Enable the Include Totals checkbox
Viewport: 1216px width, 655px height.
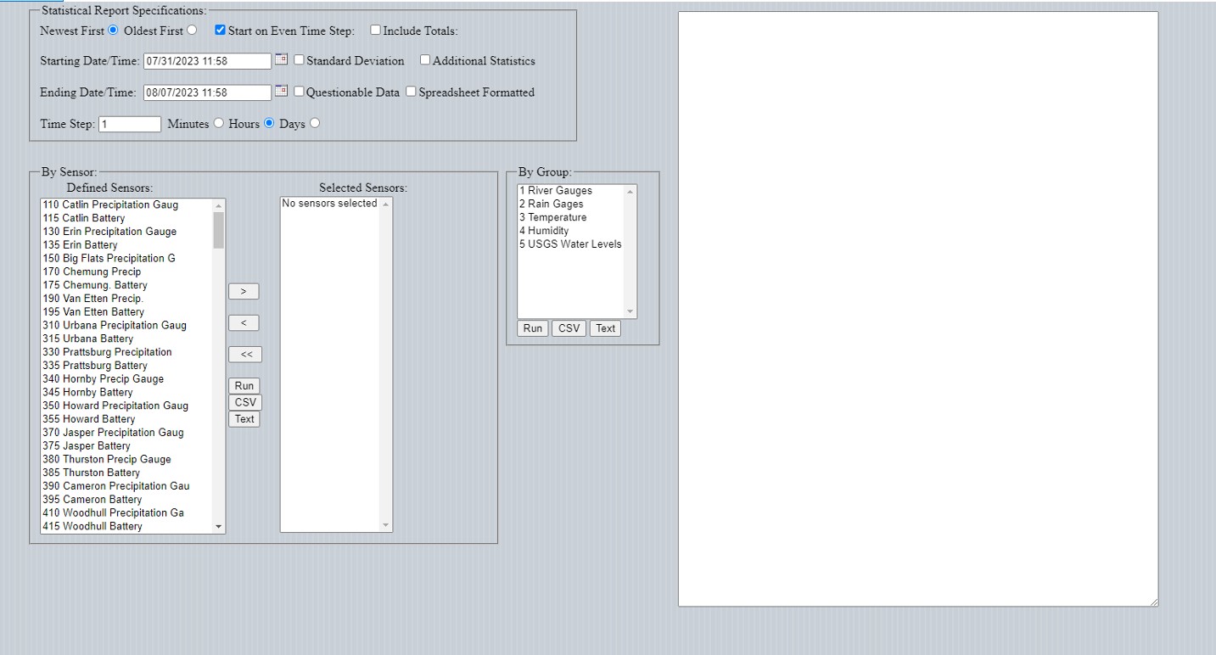(x=375, y=31)
